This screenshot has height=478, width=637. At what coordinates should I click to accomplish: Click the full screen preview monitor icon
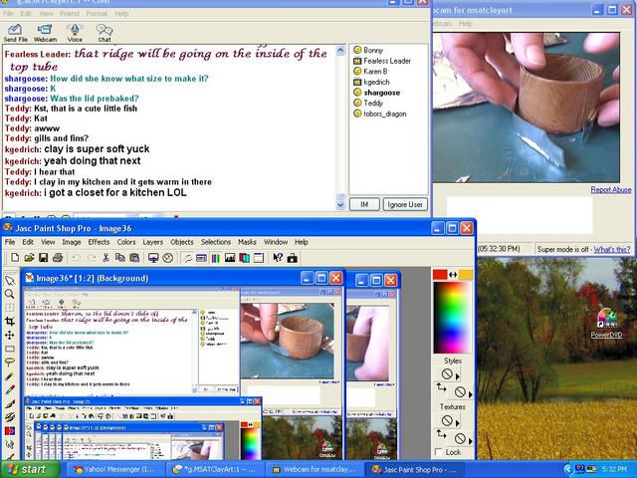pos(153,258)
